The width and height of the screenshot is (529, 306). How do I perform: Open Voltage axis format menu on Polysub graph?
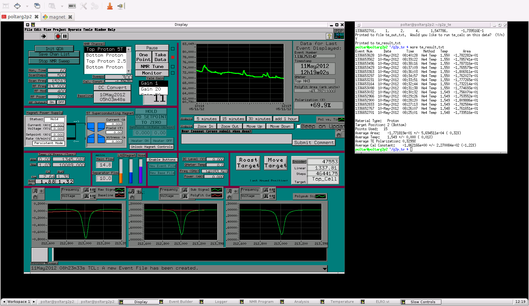click(272, 196)
